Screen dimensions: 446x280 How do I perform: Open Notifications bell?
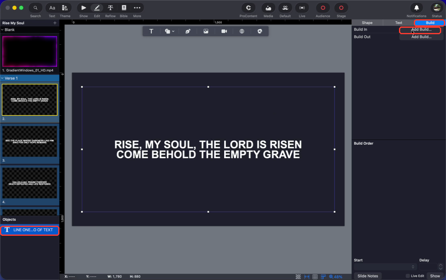(x=416, y=8)
